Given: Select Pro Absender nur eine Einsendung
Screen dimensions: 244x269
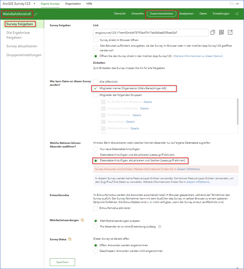Looking at the screenshot, I should [x=95, y=227].
